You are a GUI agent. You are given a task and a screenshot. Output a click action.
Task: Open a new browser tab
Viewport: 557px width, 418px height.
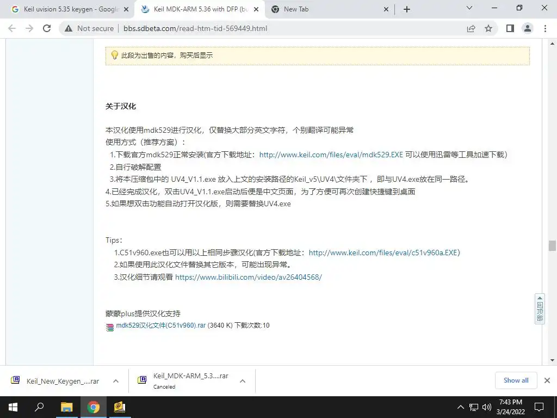[407, 10]
